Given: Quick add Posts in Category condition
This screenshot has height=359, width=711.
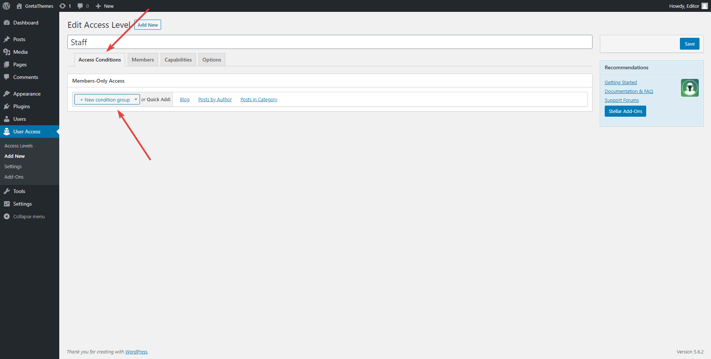Looking at the screenshot, I should point(259,99).
